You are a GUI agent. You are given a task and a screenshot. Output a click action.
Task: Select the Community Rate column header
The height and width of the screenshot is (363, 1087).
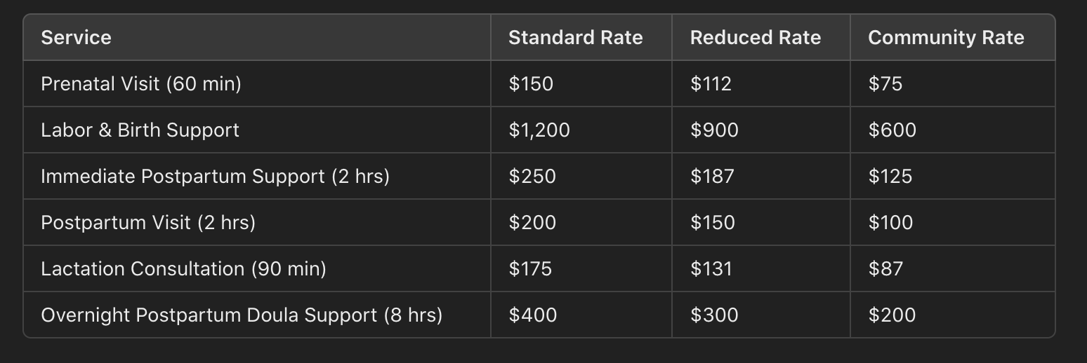coord(952,37)
